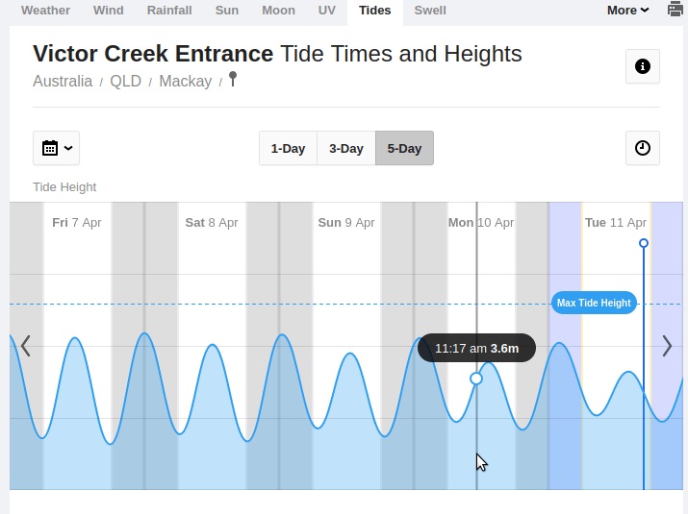Image resolution: width=688 pixels, height=514 pixels.
Task: Expand the More menu
Action: pos(627,11)
